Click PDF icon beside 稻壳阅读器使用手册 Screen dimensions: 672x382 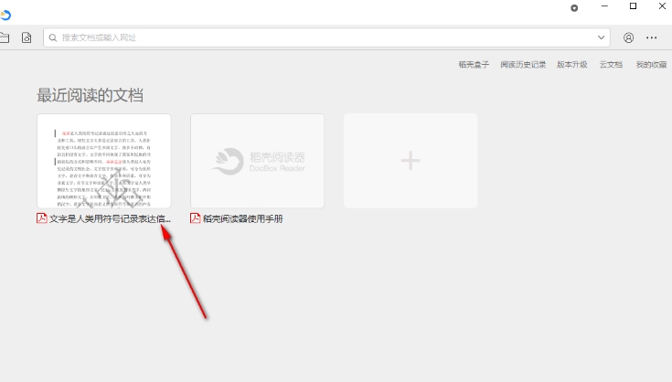pyautogui.click(x=196, y=218)
